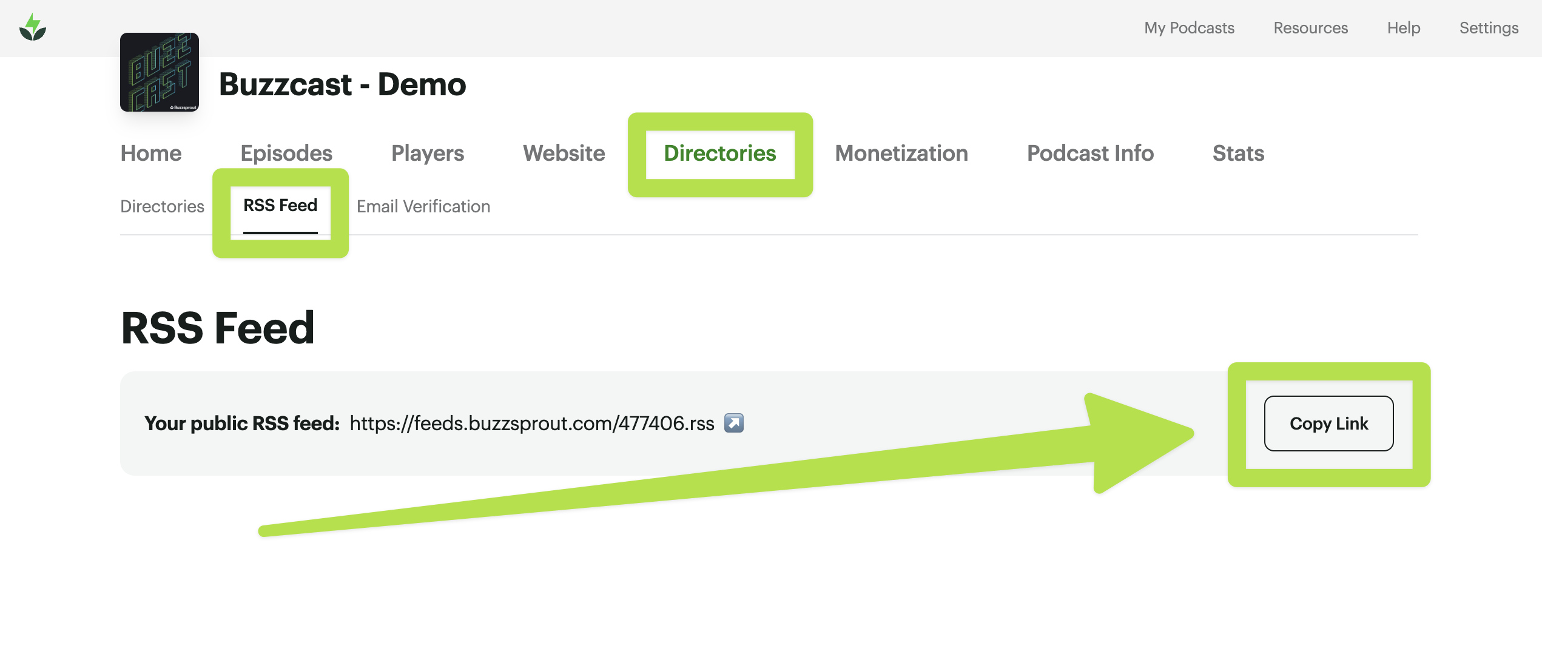Click the Buzzcast podcast artwork thumbnail
This screenshot has width=1542, height=648.
(x=160, y=72)
